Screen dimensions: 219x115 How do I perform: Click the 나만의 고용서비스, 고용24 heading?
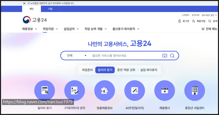point(120,44)
